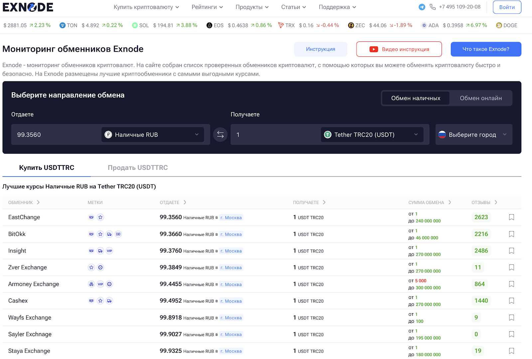Open the Armoney Exchange exchanger name

[34, 284]
